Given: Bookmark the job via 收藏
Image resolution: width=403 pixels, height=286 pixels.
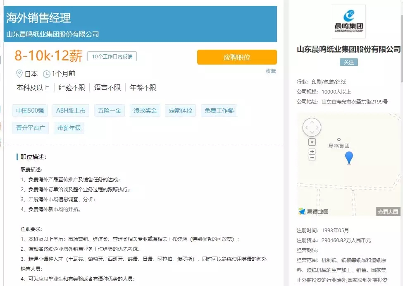Looking at the screenshot, I should click(x=271, y=71).
